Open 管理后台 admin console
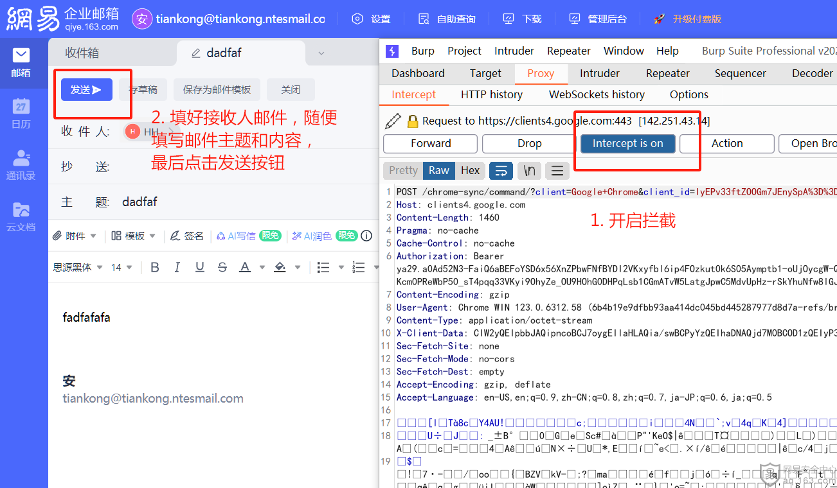 point(597,19)
